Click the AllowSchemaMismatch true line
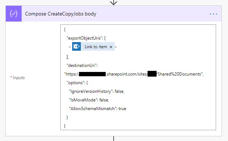Viewport: 228px width, 141px height. [97, 109]
